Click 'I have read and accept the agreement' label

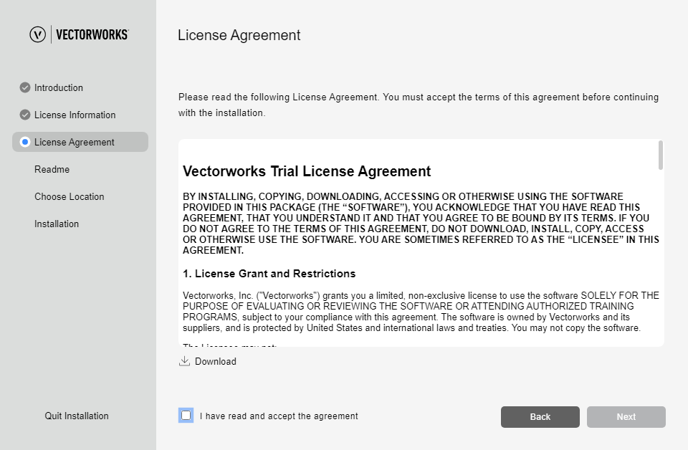pos(279,416)
